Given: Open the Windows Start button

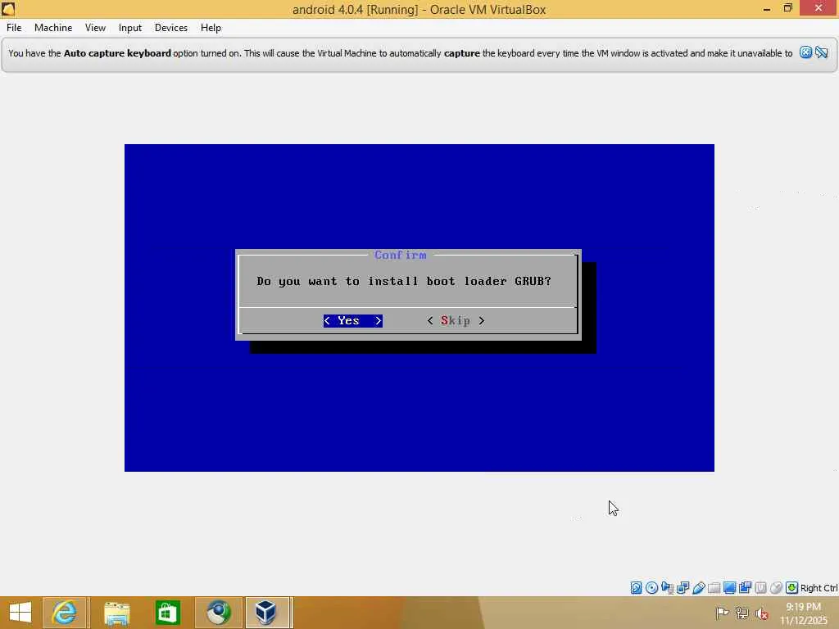Looking at the screenshot, I should pos(20,613).
